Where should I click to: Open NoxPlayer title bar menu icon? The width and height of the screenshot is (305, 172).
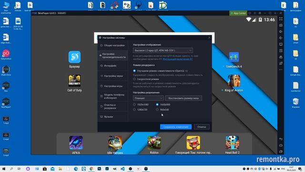254,13
